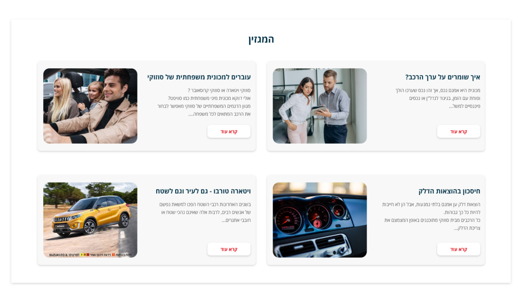Click the description text starting 'סוזוקי ויטארה או סוזוקי קרוסאובר'
The width and height of the screenshot is (522, 302).
204,102
